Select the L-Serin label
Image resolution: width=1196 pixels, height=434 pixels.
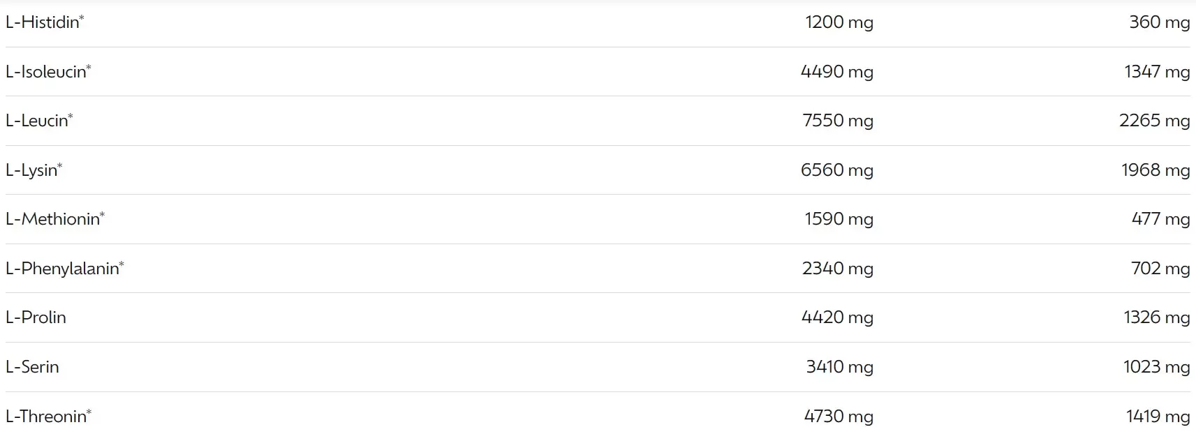[32, 366]
